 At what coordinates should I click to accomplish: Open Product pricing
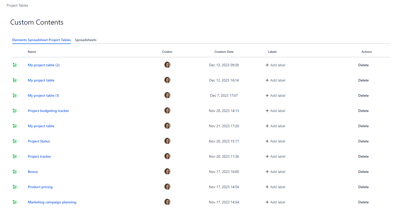pos(40,187)
